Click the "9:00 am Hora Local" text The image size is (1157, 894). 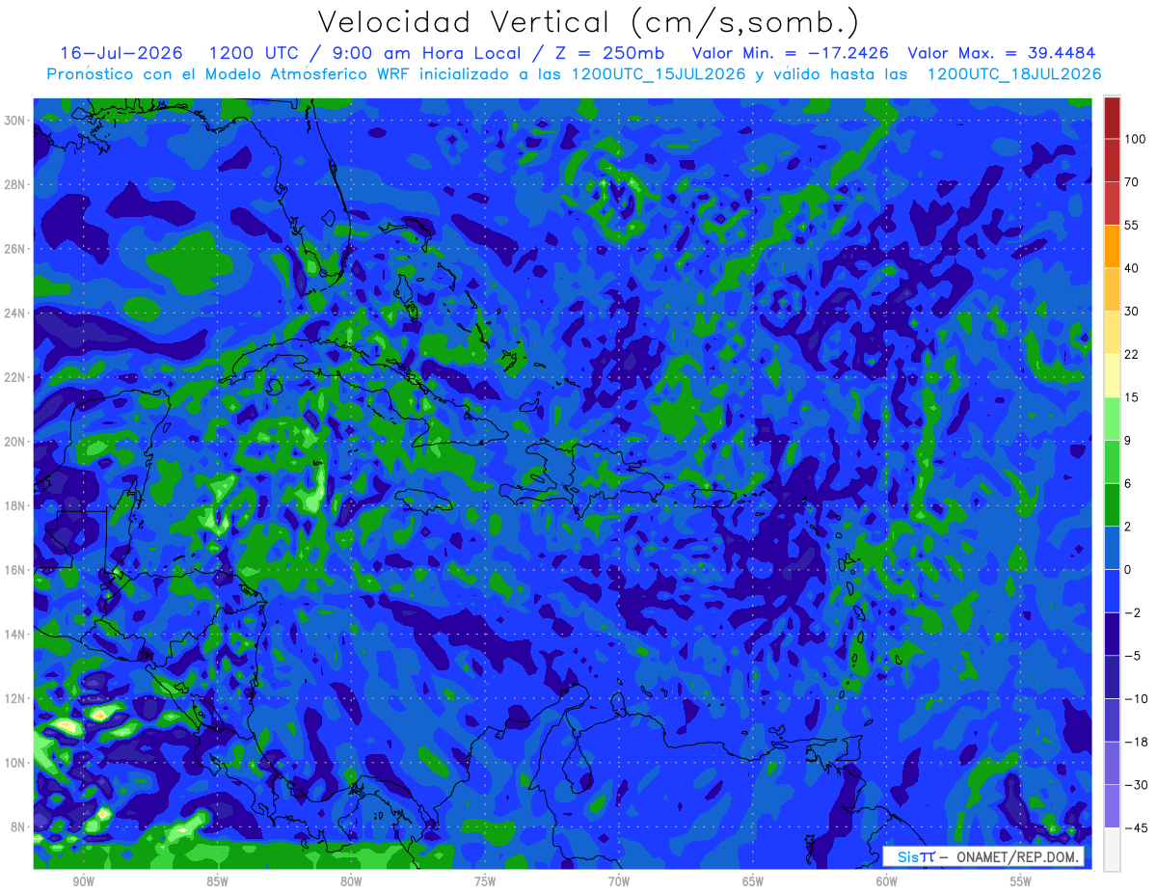click(x=424, y=53)
